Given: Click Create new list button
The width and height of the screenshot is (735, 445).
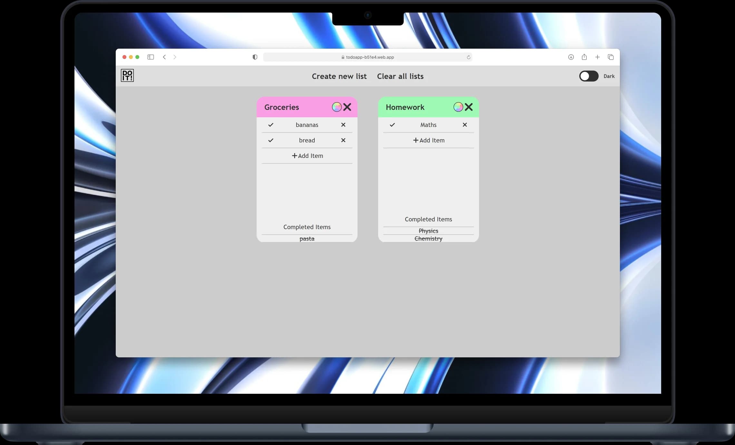Looking at the screenshot, I should [x=339, y=76].
